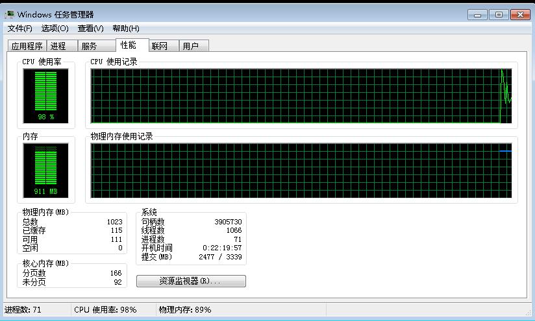Click status bar entry 物理内存: 89%

click(x=185, y=310)
